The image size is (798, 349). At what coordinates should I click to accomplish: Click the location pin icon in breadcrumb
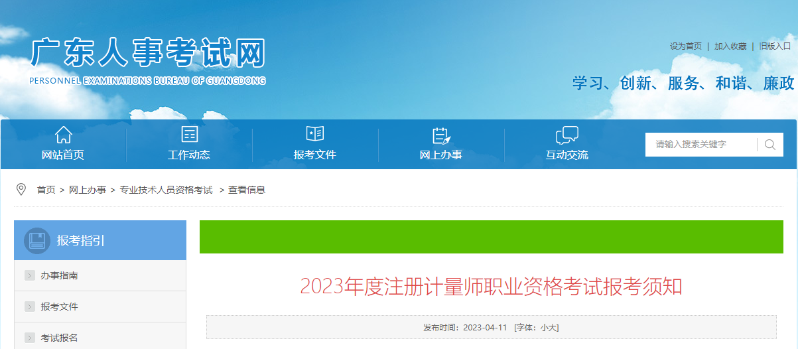(21, 190)
